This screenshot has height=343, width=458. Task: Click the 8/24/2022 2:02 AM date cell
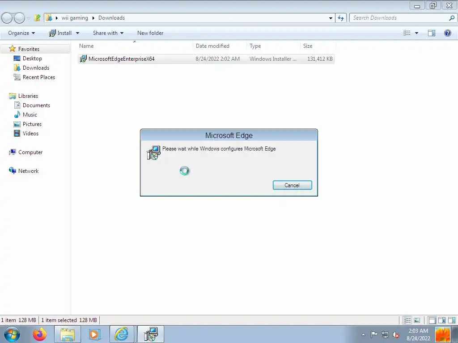218,59
